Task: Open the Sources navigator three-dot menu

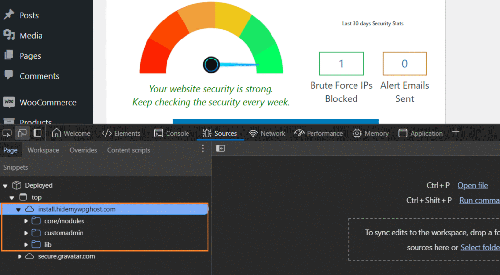Action: [x=203, y=148]
